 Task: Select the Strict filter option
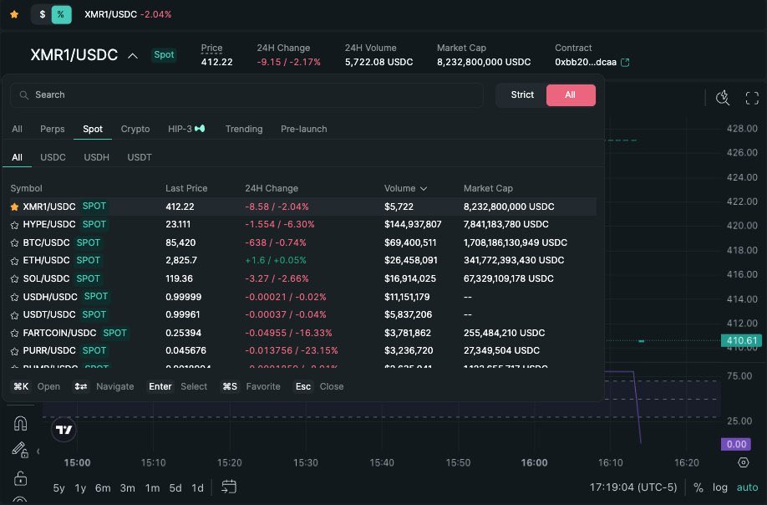[x=522, y=95]
